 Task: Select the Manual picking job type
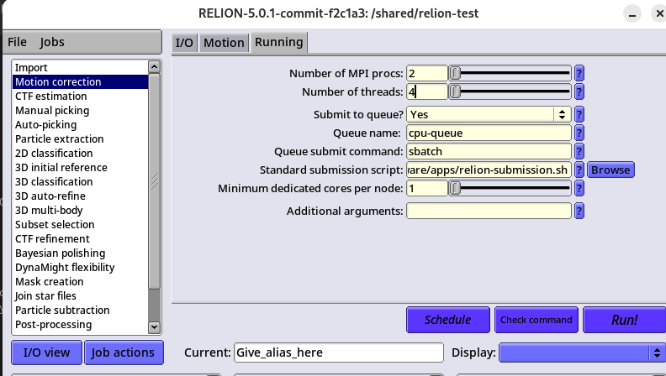tap(81, 111)
